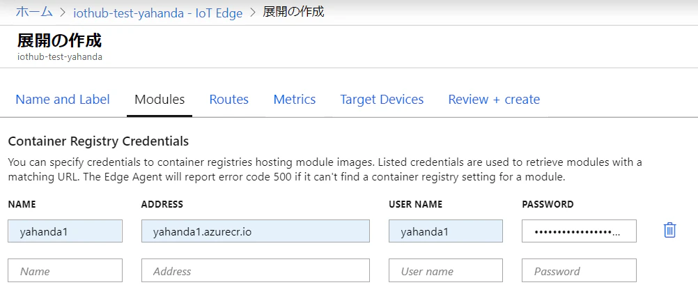Click the 展開の作成 breadcrumb text
Screen dimensions: 698x301
[293, 12]
